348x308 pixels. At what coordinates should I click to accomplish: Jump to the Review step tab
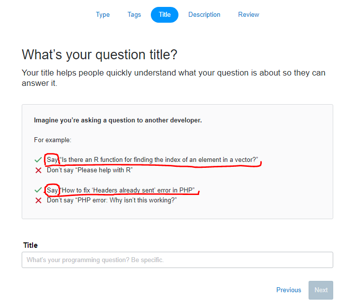point(248,15)
